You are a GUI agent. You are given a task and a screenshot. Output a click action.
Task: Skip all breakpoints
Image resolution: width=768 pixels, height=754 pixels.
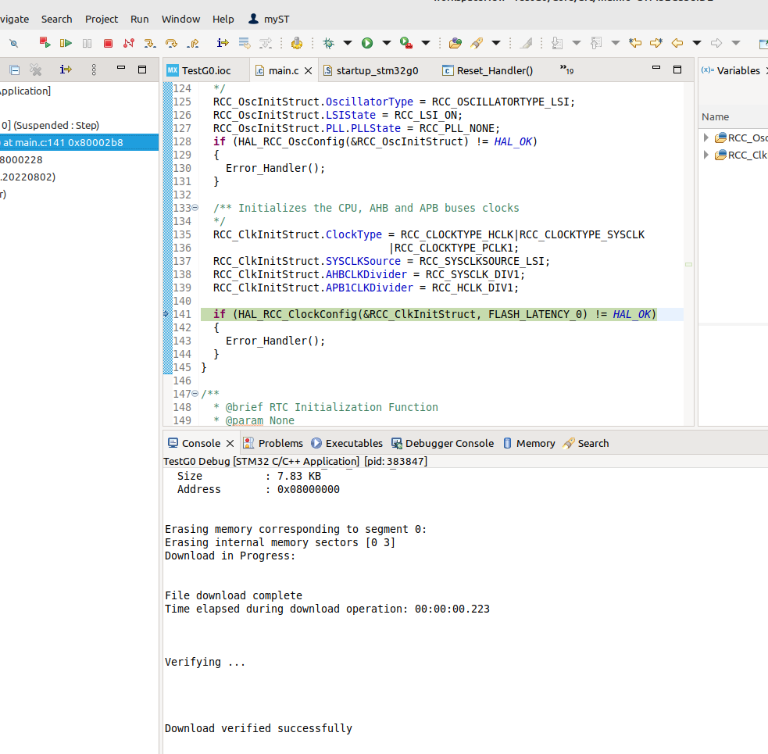(13, 43)
